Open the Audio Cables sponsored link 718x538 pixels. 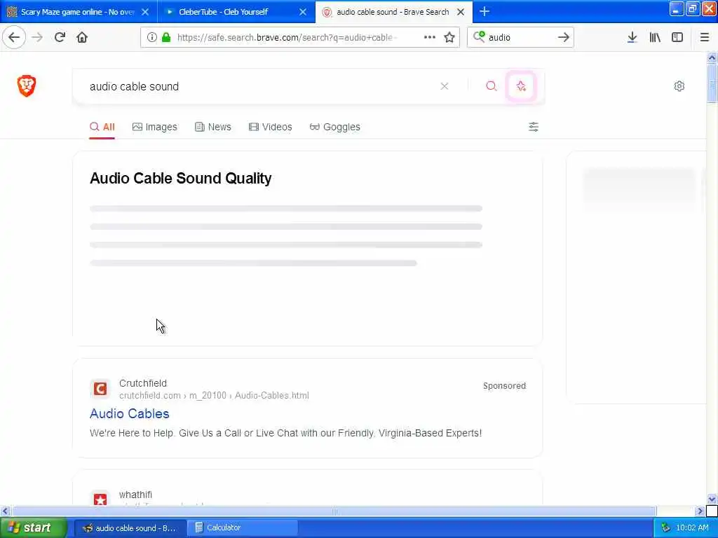point(130,413)
